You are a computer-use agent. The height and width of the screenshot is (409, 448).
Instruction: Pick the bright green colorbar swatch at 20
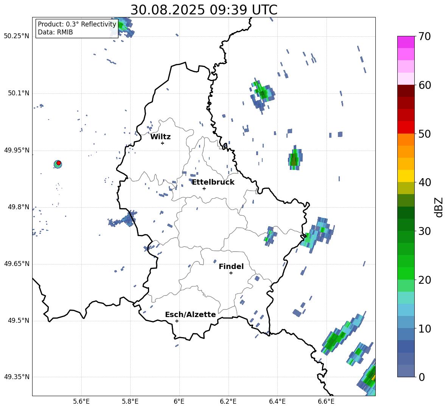(406, 274)
